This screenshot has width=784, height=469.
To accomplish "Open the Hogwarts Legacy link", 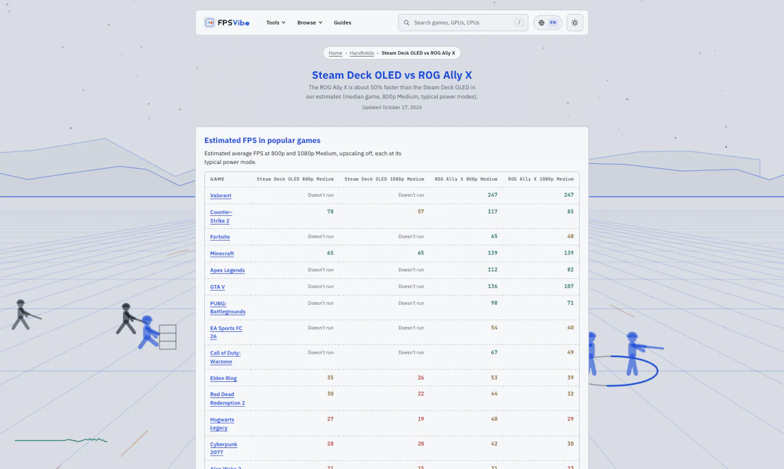I will tap(222, 423).
